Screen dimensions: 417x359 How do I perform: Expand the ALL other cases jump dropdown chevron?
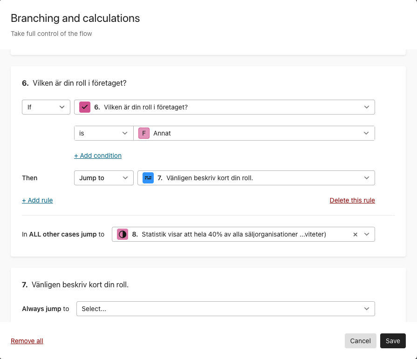[x=366, y=235]
